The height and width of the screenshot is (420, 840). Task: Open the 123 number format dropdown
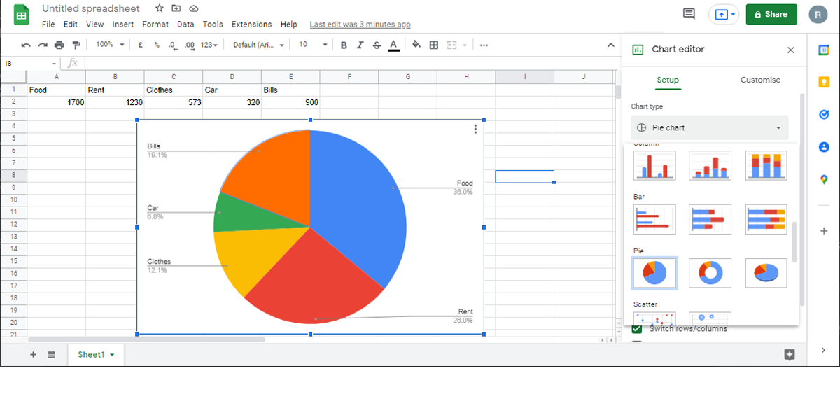pyautogui.click(x=209, y=45)
